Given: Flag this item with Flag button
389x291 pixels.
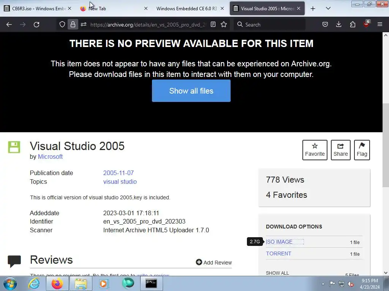Looking at the screenshot, I should click(362, 150).
